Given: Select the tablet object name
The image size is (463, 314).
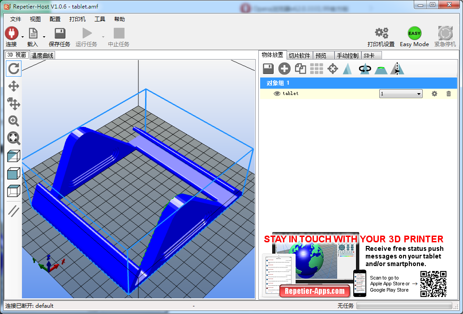Looking at the screenshot, I should pyautogui.click(x=291, y=93).
